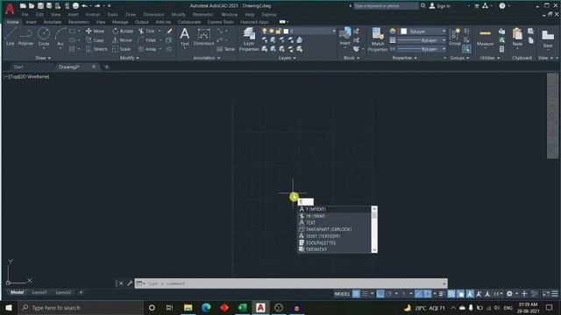Click the white layer color swatch
The width and height of the screenshot is (561, 315).
(x=286, y=31)
